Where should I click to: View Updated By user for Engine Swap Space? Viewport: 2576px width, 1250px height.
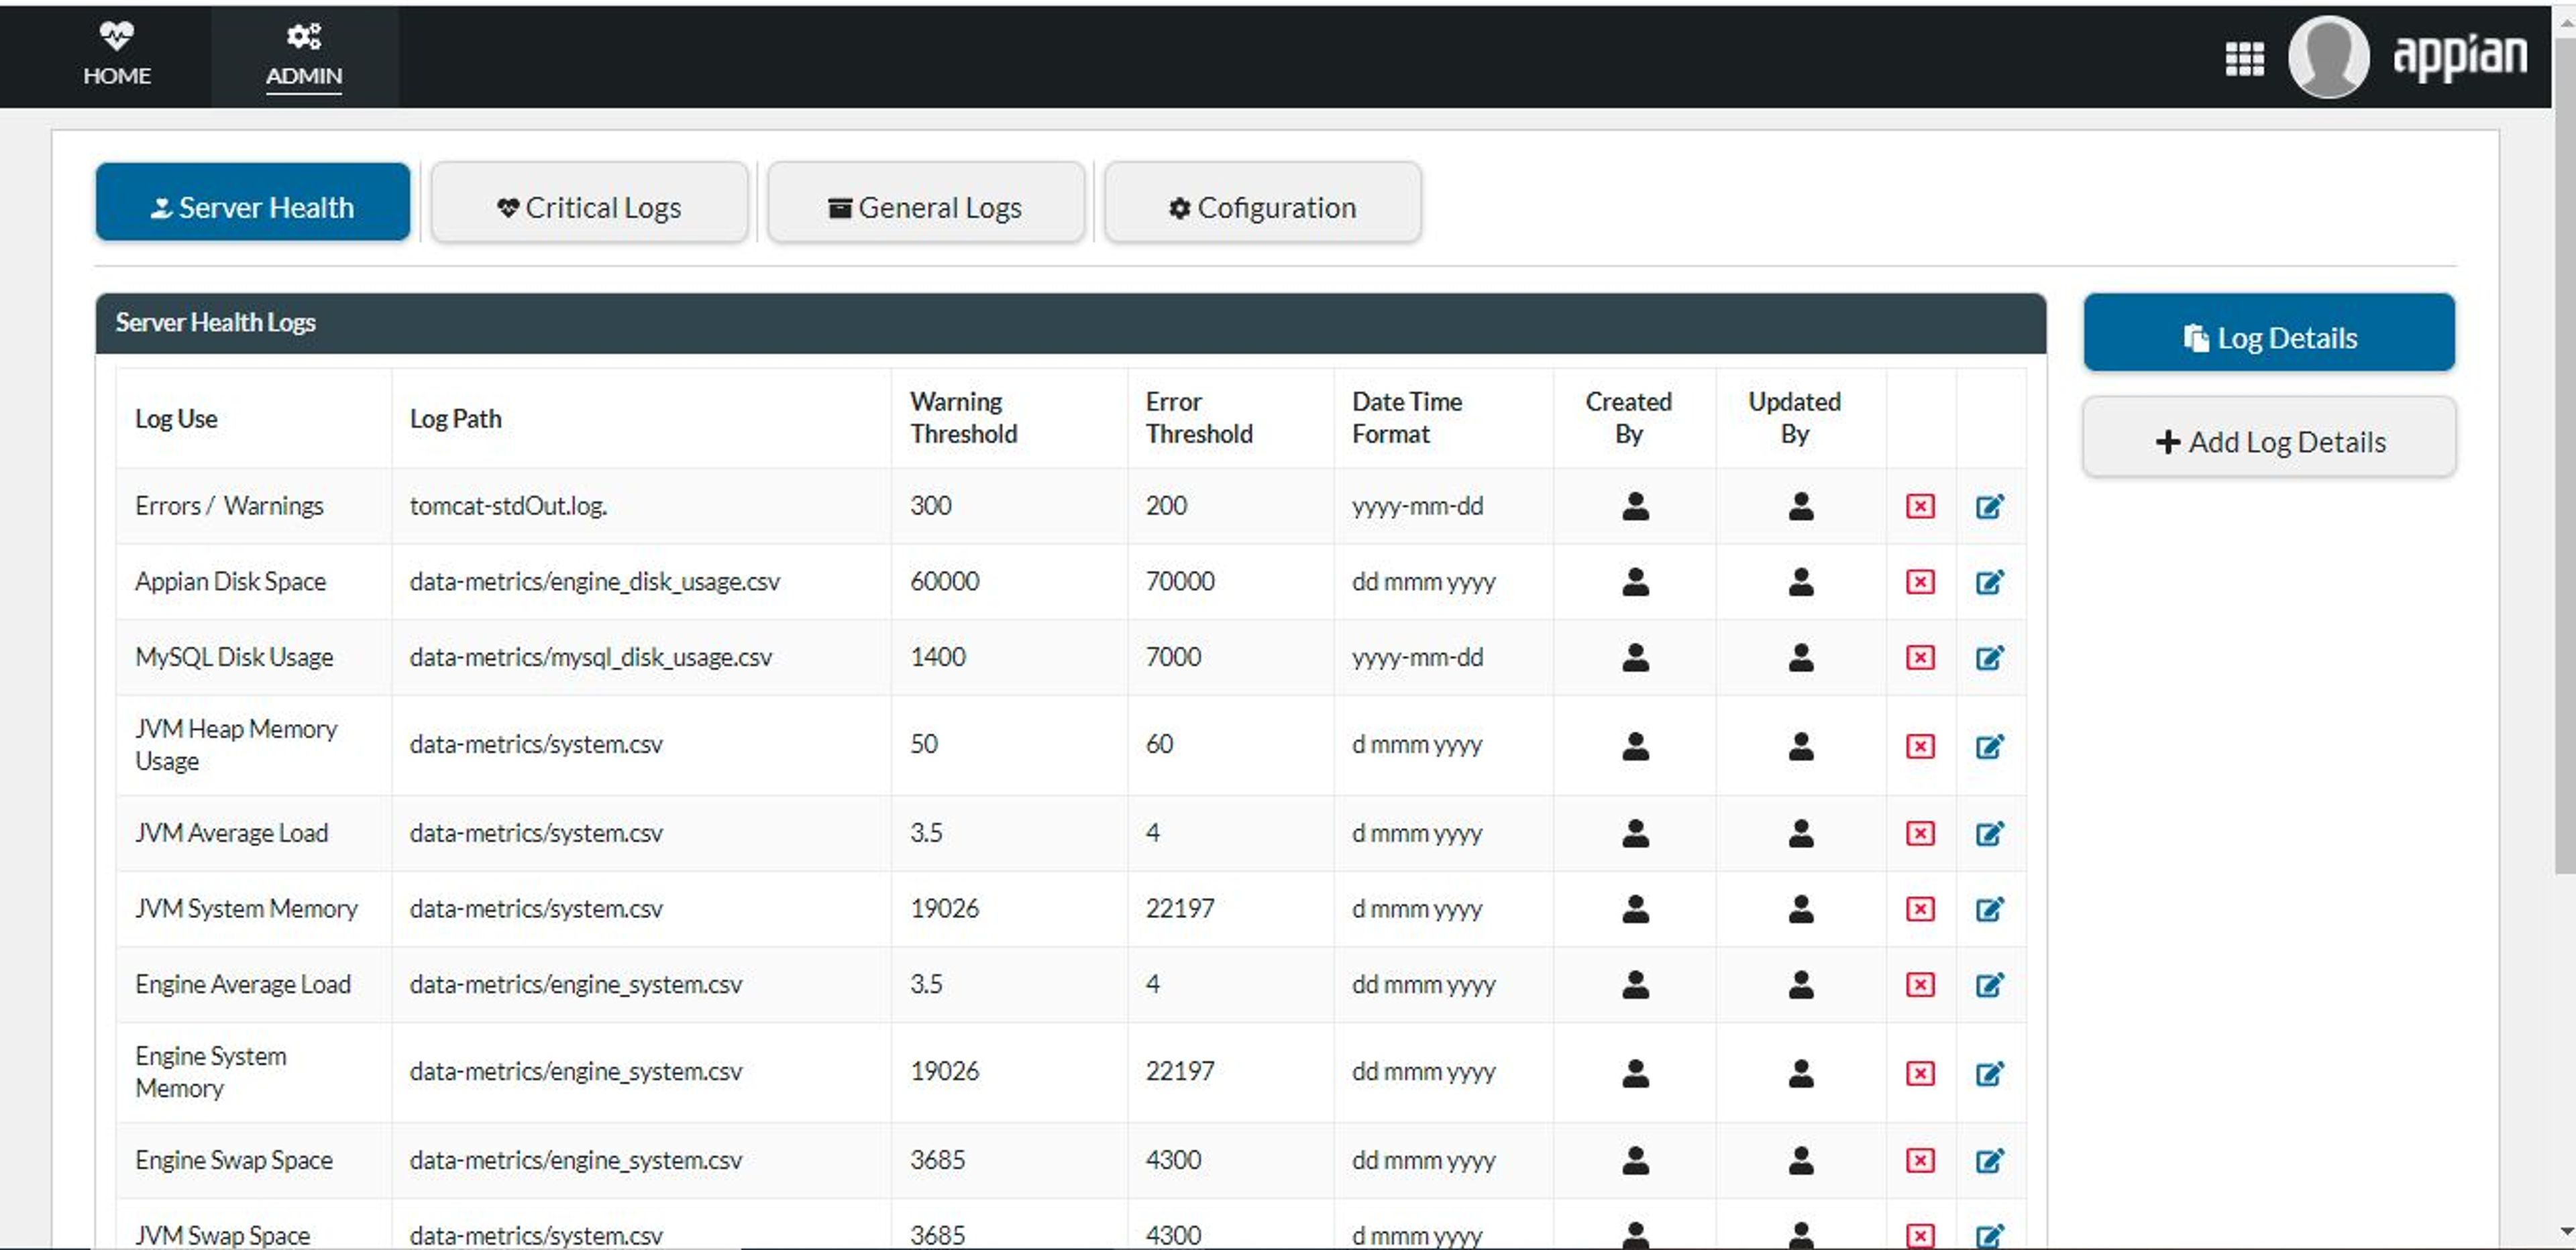[x=1800, y=1160]
